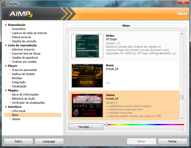Click the Satan skin title
Image resolution: width=191 pixels, height=148 pixels.
tap(110, 95)
